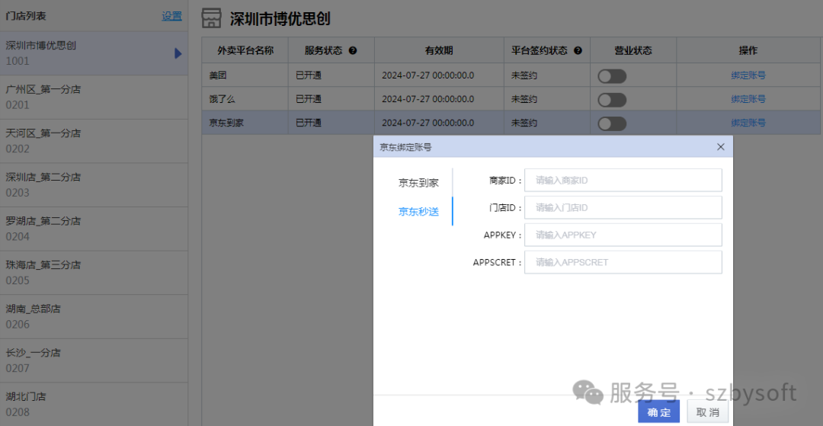The width and height of the screenshot is (823, 426).
Task: Toggle 营业状态 switch for 京东到家
Action: [x=612, y=123]
